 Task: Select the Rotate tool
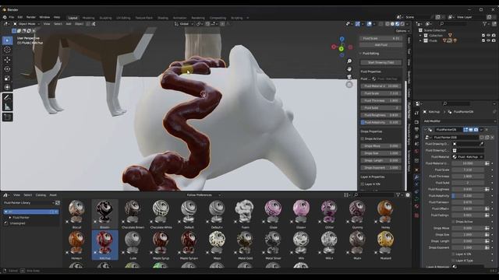[x=7, y=69]
